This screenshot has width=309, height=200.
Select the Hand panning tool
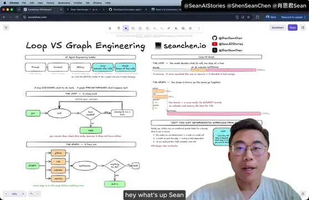click(x=119, y=28)
